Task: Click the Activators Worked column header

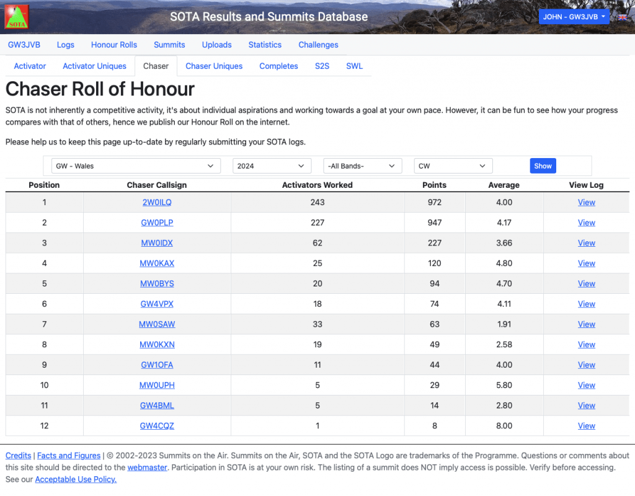Action: tap(317, 185)
